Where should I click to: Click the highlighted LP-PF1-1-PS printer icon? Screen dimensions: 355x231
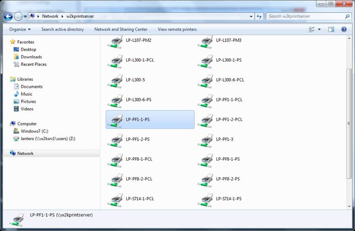point(115,121)
